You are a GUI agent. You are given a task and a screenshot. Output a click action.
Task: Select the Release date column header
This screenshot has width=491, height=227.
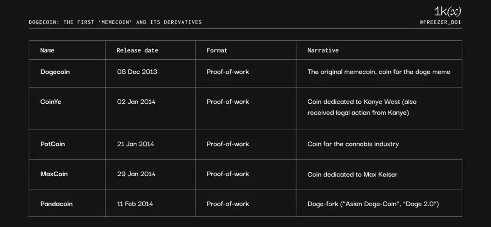[x=137, y=50]
